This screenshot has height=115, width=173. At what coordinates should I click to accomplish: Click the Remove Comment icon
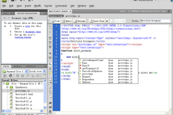tap(50, 83)
